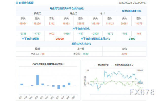Click the value 114421
The width and height of the screenshot is (162, 101).
[110, 23]
